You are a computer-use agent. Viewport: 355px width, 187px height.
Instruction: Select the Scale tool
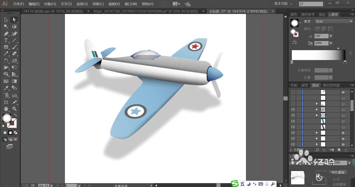click(14, 61)
